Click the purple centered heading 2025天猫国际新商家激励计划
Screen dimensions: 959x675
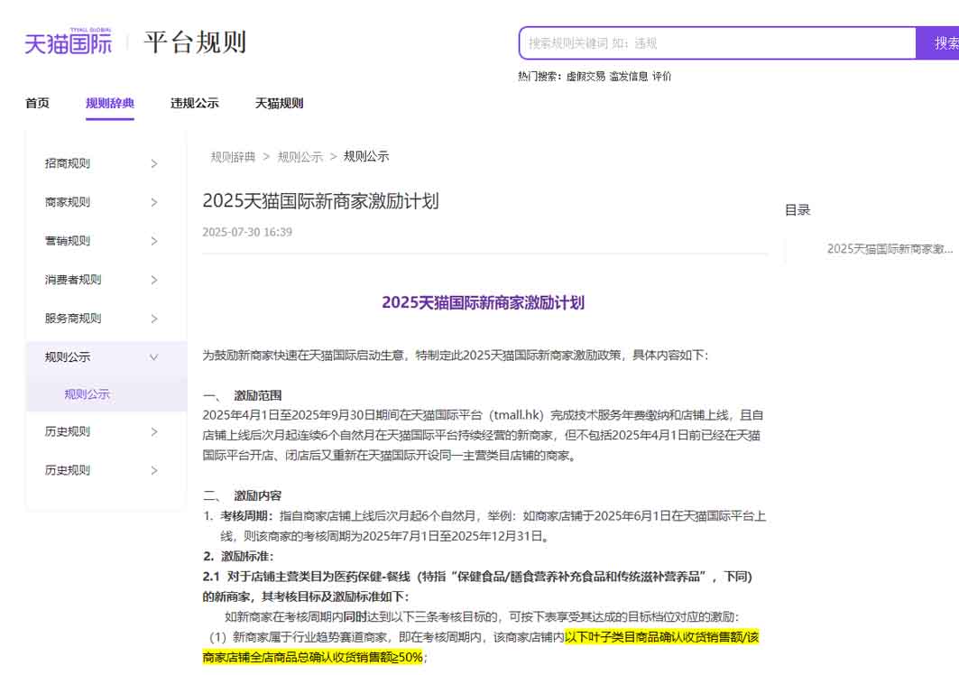coord(484,302)
